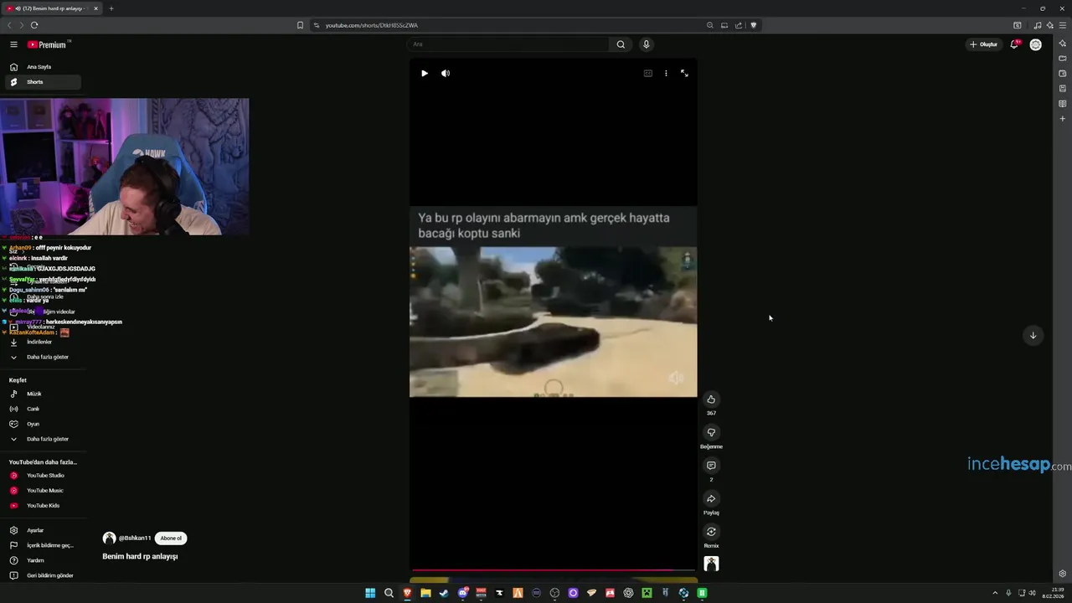Open browser sidebar settings gear
The width and height of the screenshot is (1072, 603).
(x=1063, y=574)
